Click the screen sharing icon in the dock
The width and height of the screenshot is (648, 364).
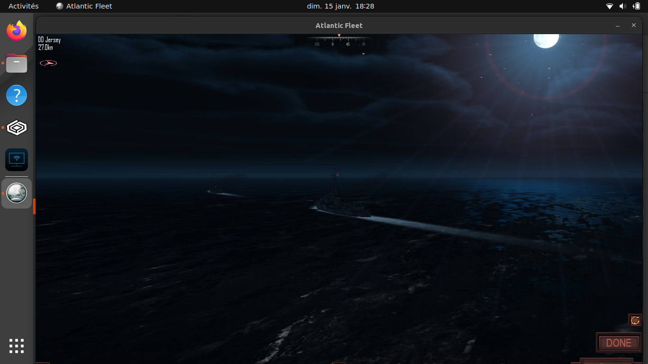(x=17, y=160)
